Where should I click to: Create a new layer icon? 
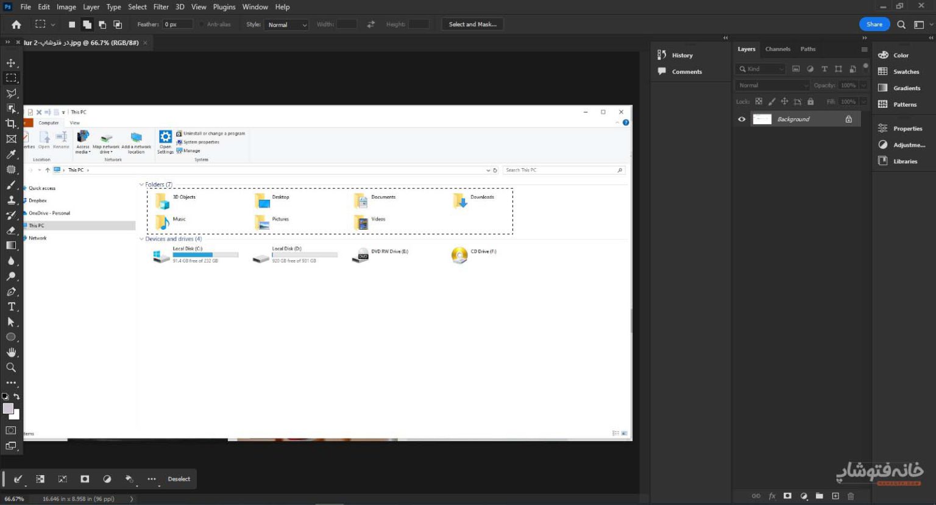(x=835, y=496)
